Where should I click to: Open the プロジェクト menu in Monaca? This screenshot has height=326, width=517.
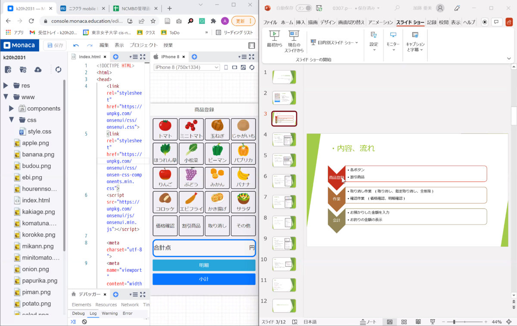143,45
